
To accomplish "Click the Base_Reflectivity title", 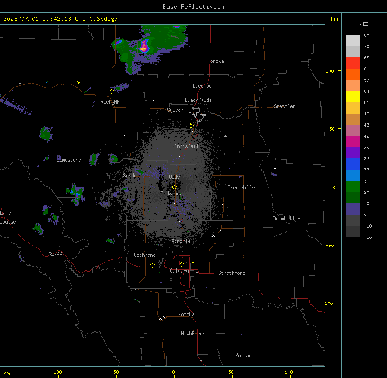I will coord(193,7).
